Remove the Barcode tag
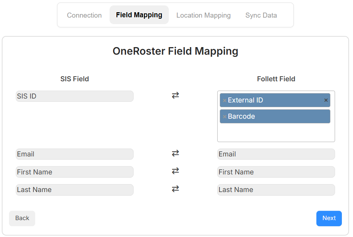 pyautogui.click(x=224, y=117)
